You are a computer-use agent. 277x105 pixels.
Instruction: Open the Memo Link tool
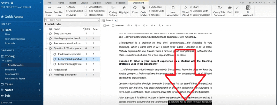pyautogui.click(x=48, y=11)
